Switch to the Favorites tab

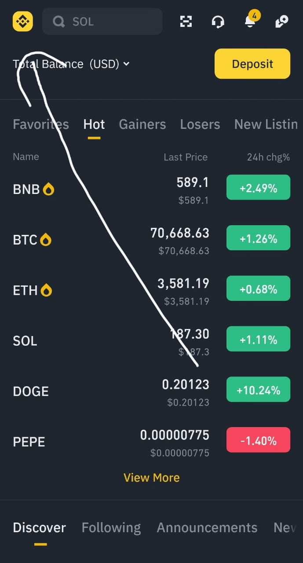(41, 124)
